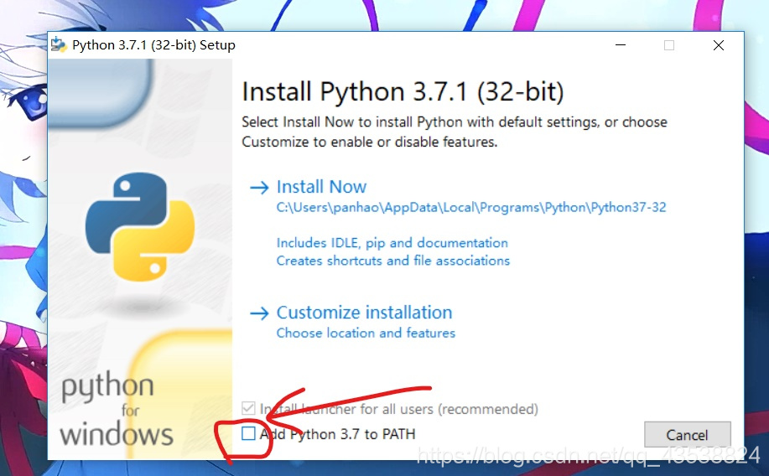Click the Python logo image
The width and height of the screenshot is (769, 476).
click(x=140, y=226)
